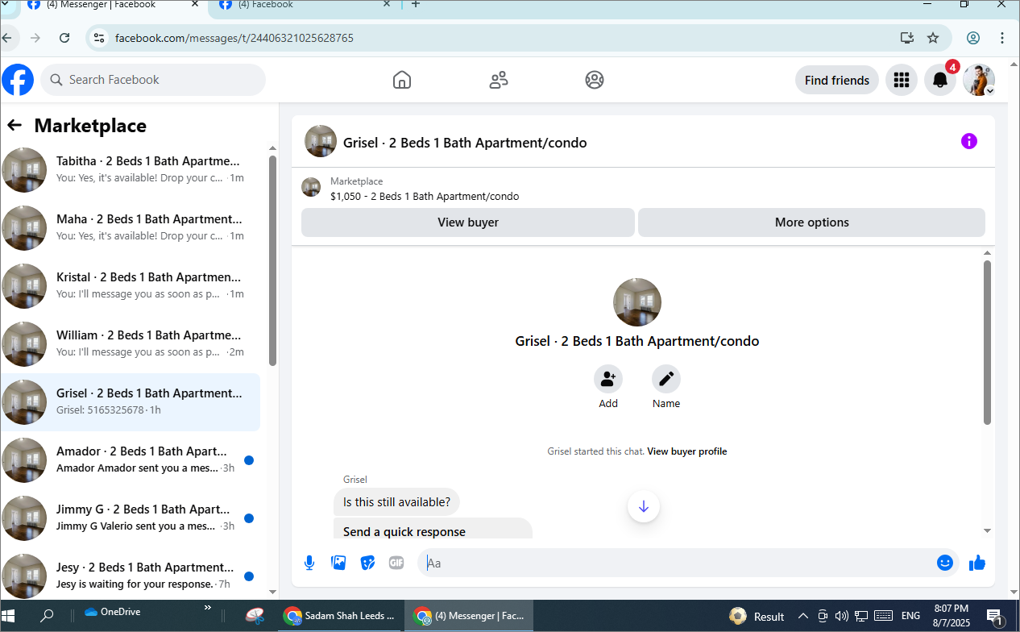
Task: Open the Home feed icon
Action: click(x=402, y=80)
